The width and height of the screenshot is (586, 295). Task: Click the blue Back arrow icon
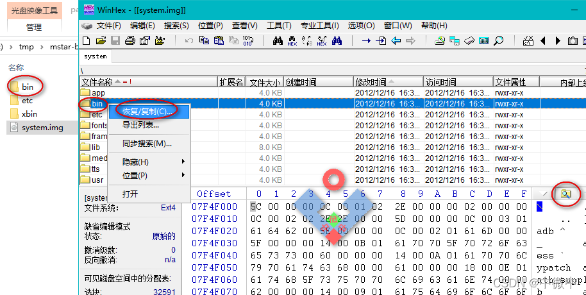coord(396,40)
